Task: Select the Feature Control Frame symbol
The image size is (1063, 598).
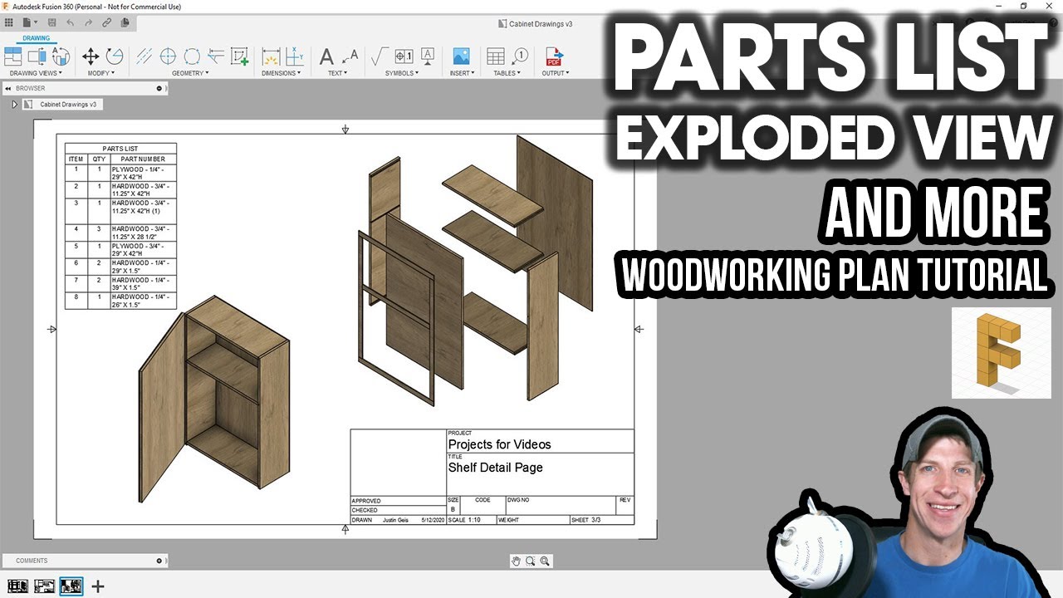Action: click(x=404, y=56)
